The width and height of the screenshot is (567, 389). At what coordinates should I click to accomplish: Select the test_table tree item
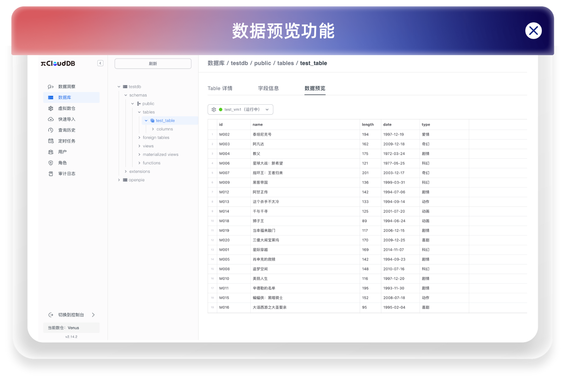click(165, 121)
